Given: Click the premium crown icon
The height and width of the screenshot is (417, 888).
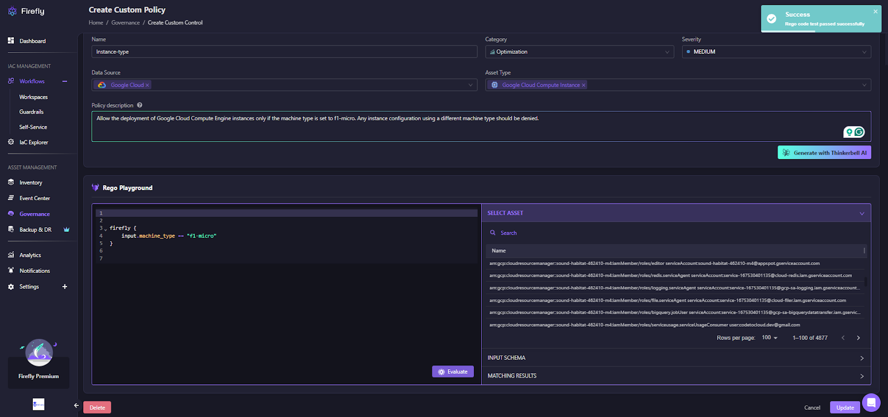Looking at the screenshot, I should point(67,229).
